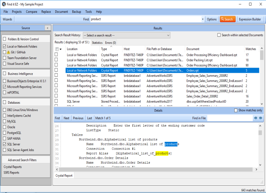Click the details horizontal scrollbar
The width and height of the screenshot is (266, 193).
[156, 169]
